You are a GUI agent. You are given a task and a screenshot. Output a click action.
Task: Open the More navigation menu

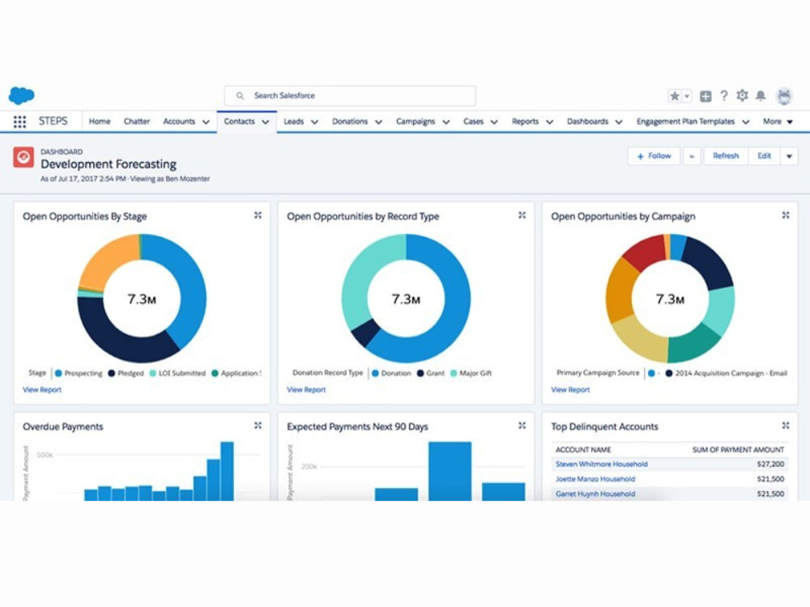778,121
